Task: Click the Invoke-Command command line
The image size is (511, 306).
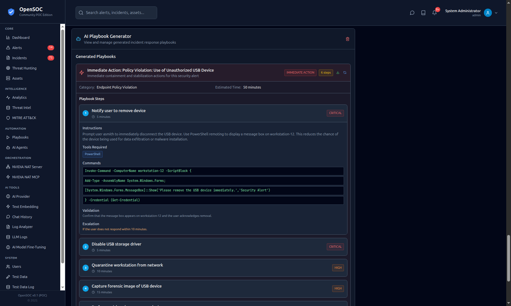Action: tap(213, 171)
